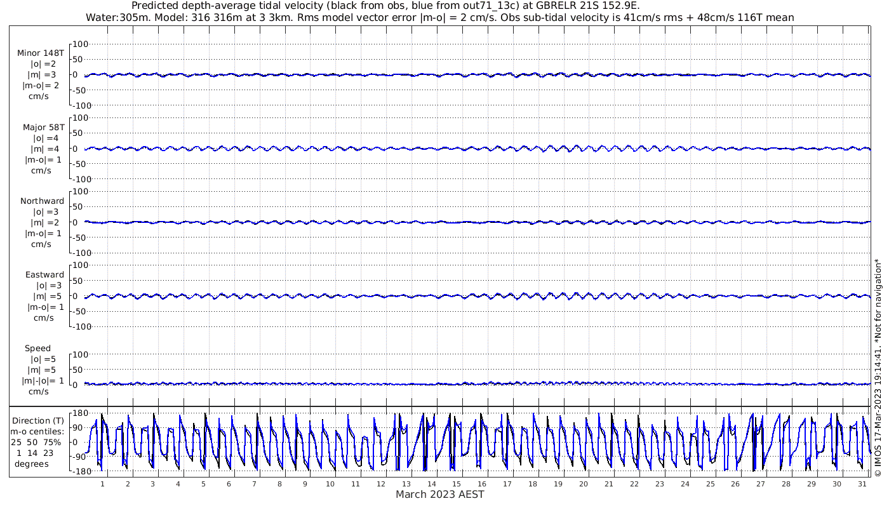Click day '5' on the date axis
The image size is (889, 508).
point(203,484)
